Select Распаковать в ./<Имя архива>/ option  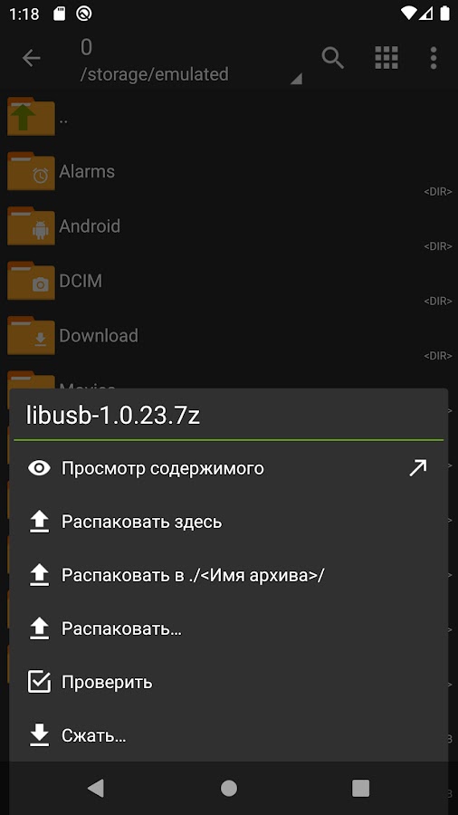228,575
